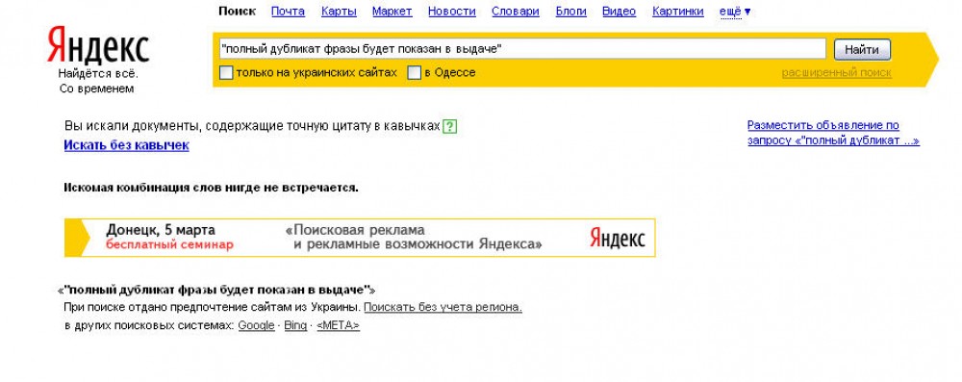Switch to Новости section
Viewport: 962px width, 382px height.
[x=451, y=11]
